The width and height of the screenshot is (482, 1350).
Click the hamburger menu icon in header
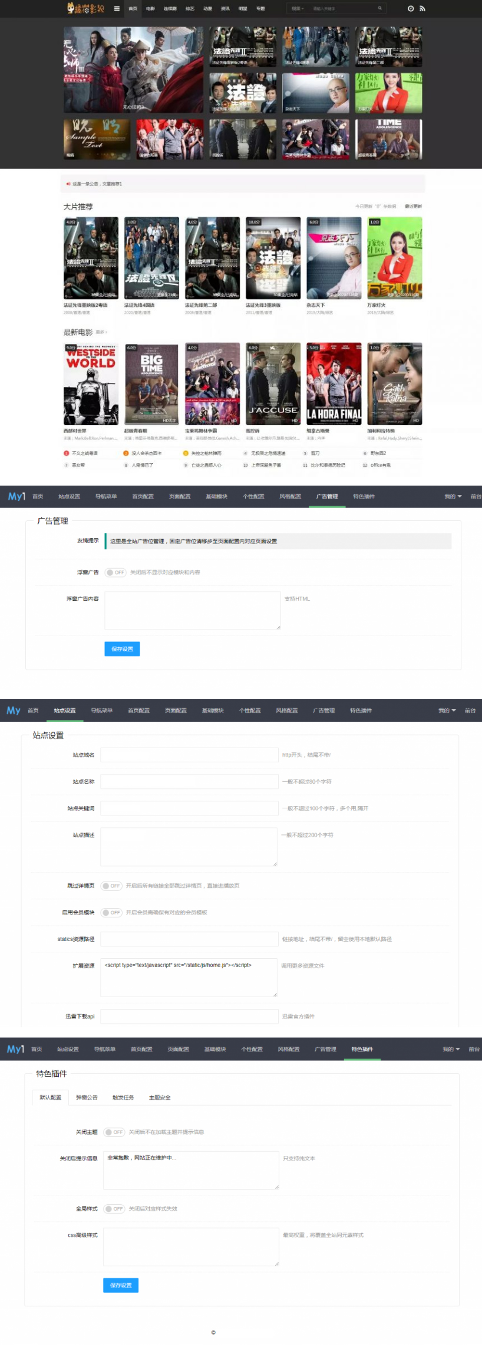(117, 8)
